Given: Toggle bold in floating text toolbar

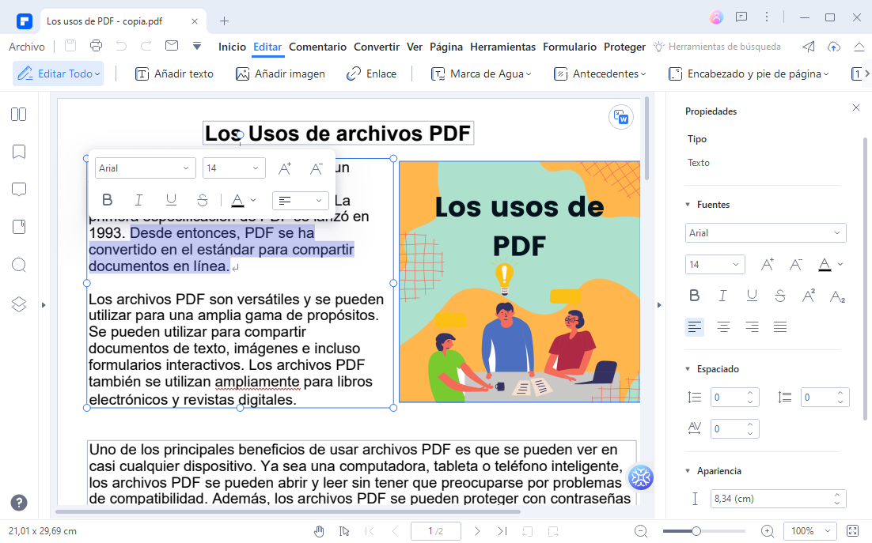Looking at the screenshot, I should click(x=108, y=200).
